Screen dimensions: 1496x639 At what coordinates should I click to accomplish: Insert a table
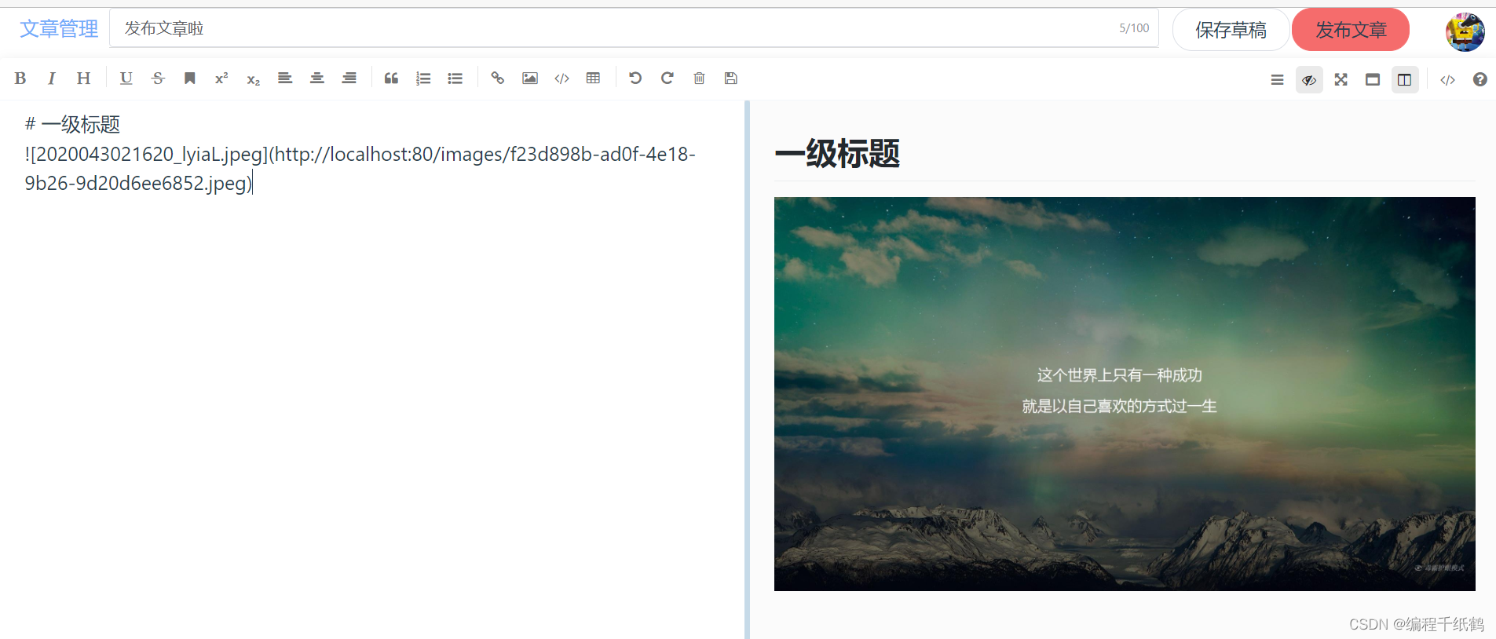[593, 78]
